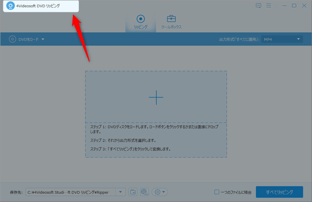Maximize the application window
Screen dimensions: 312x202
(294, 6)
